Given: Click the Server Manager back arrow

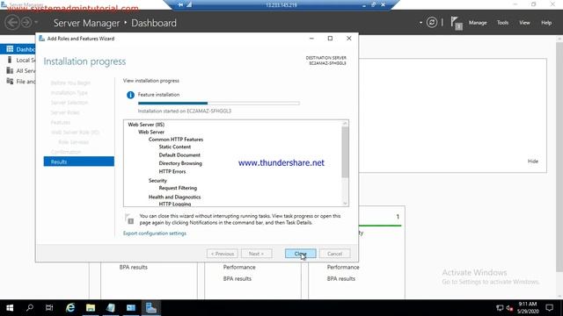Looking at the screenshot, I should (12, 23).
